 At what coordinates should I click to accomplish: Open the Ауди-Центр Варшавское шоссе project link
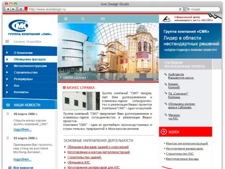click(x=181, y=76)
